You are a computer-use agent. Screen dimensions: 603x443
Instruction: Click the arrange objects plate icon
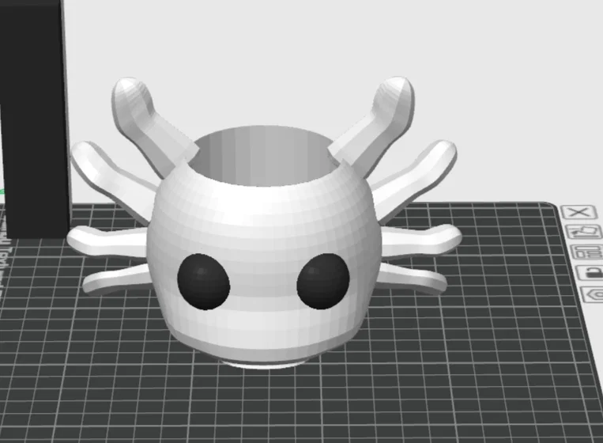coord(587,252)
